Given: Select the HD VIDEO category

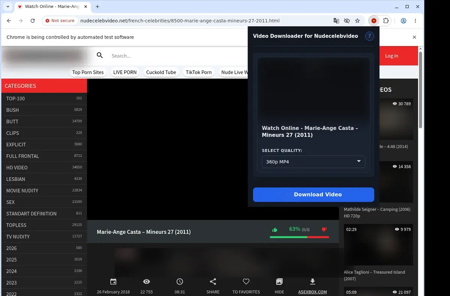Looking at the screenshot, I should (x=44, y=167).
